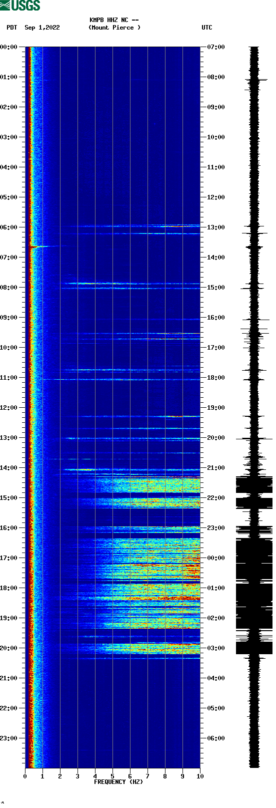Click the 18:00 PDT time label

click(x=9, y=588)
